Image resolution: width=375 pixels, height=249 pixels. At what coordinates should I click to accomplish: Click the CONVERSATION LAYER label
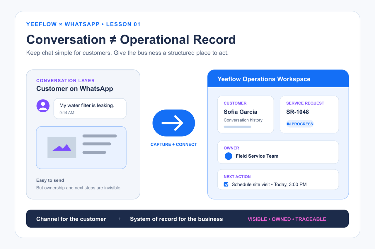pyautogui.click(x=66, y=81)
